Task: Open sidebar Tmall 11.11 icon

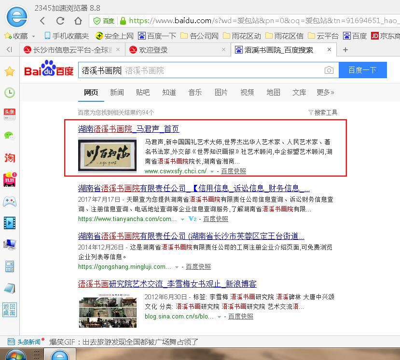Action: click(x=10, y=180)
